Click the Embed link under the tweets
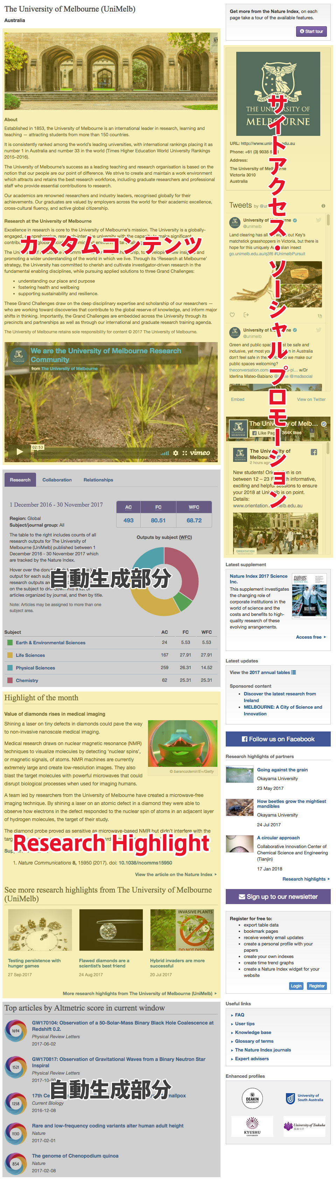 coord(238,400)
